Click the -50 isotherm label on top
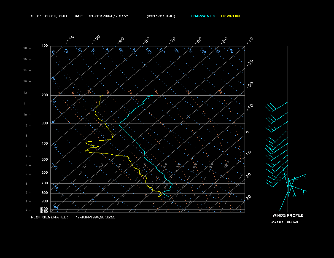 pyautogui.click(x=224, y=41)
